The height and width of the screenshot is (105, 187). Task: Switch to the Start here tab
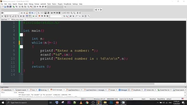[x=4, y=20]
